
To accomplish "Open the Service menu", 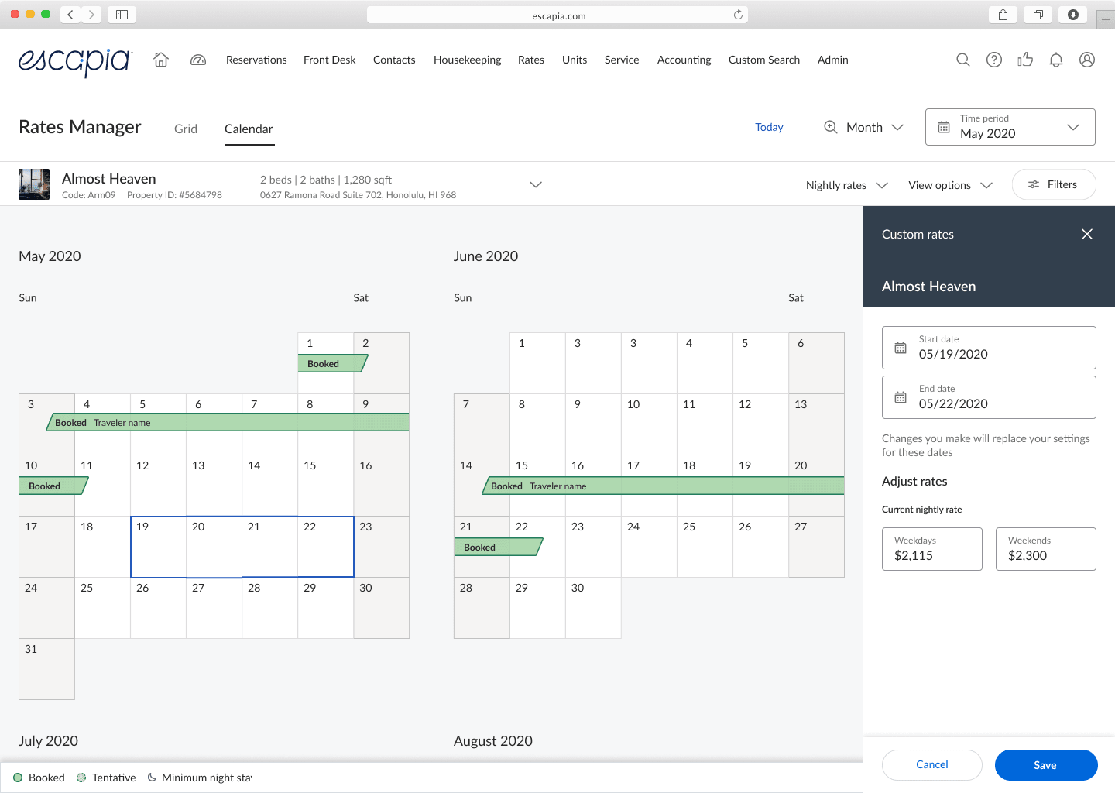I will (x=622, y=60).
